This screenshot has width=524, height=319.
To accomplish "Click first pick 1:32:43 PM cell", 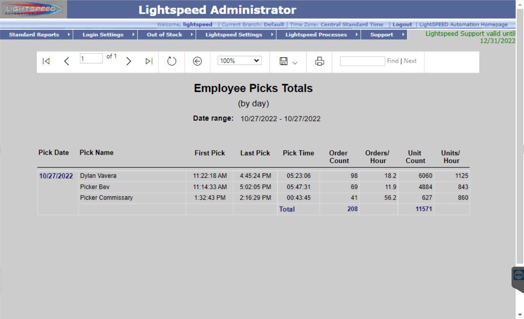I will click(x=210, y=198).
